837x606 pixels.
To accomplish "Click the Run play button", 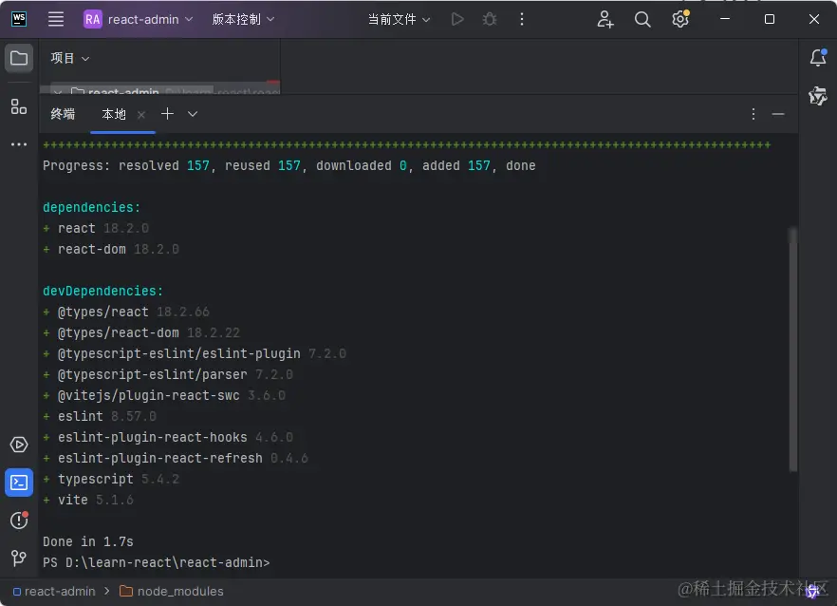I will pos(457,19).
